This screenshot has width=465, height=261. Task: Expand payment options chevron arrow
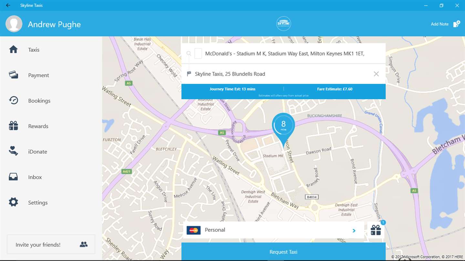click(x=354, y=230)
